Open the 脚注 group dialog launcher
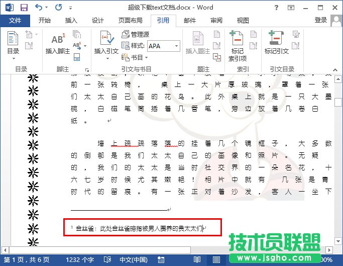Image resolution: width=343 pixels, height=266 pixels. pos(87,70)
